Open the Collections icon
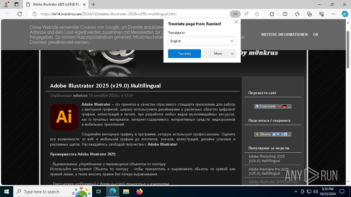 [309, 14]
